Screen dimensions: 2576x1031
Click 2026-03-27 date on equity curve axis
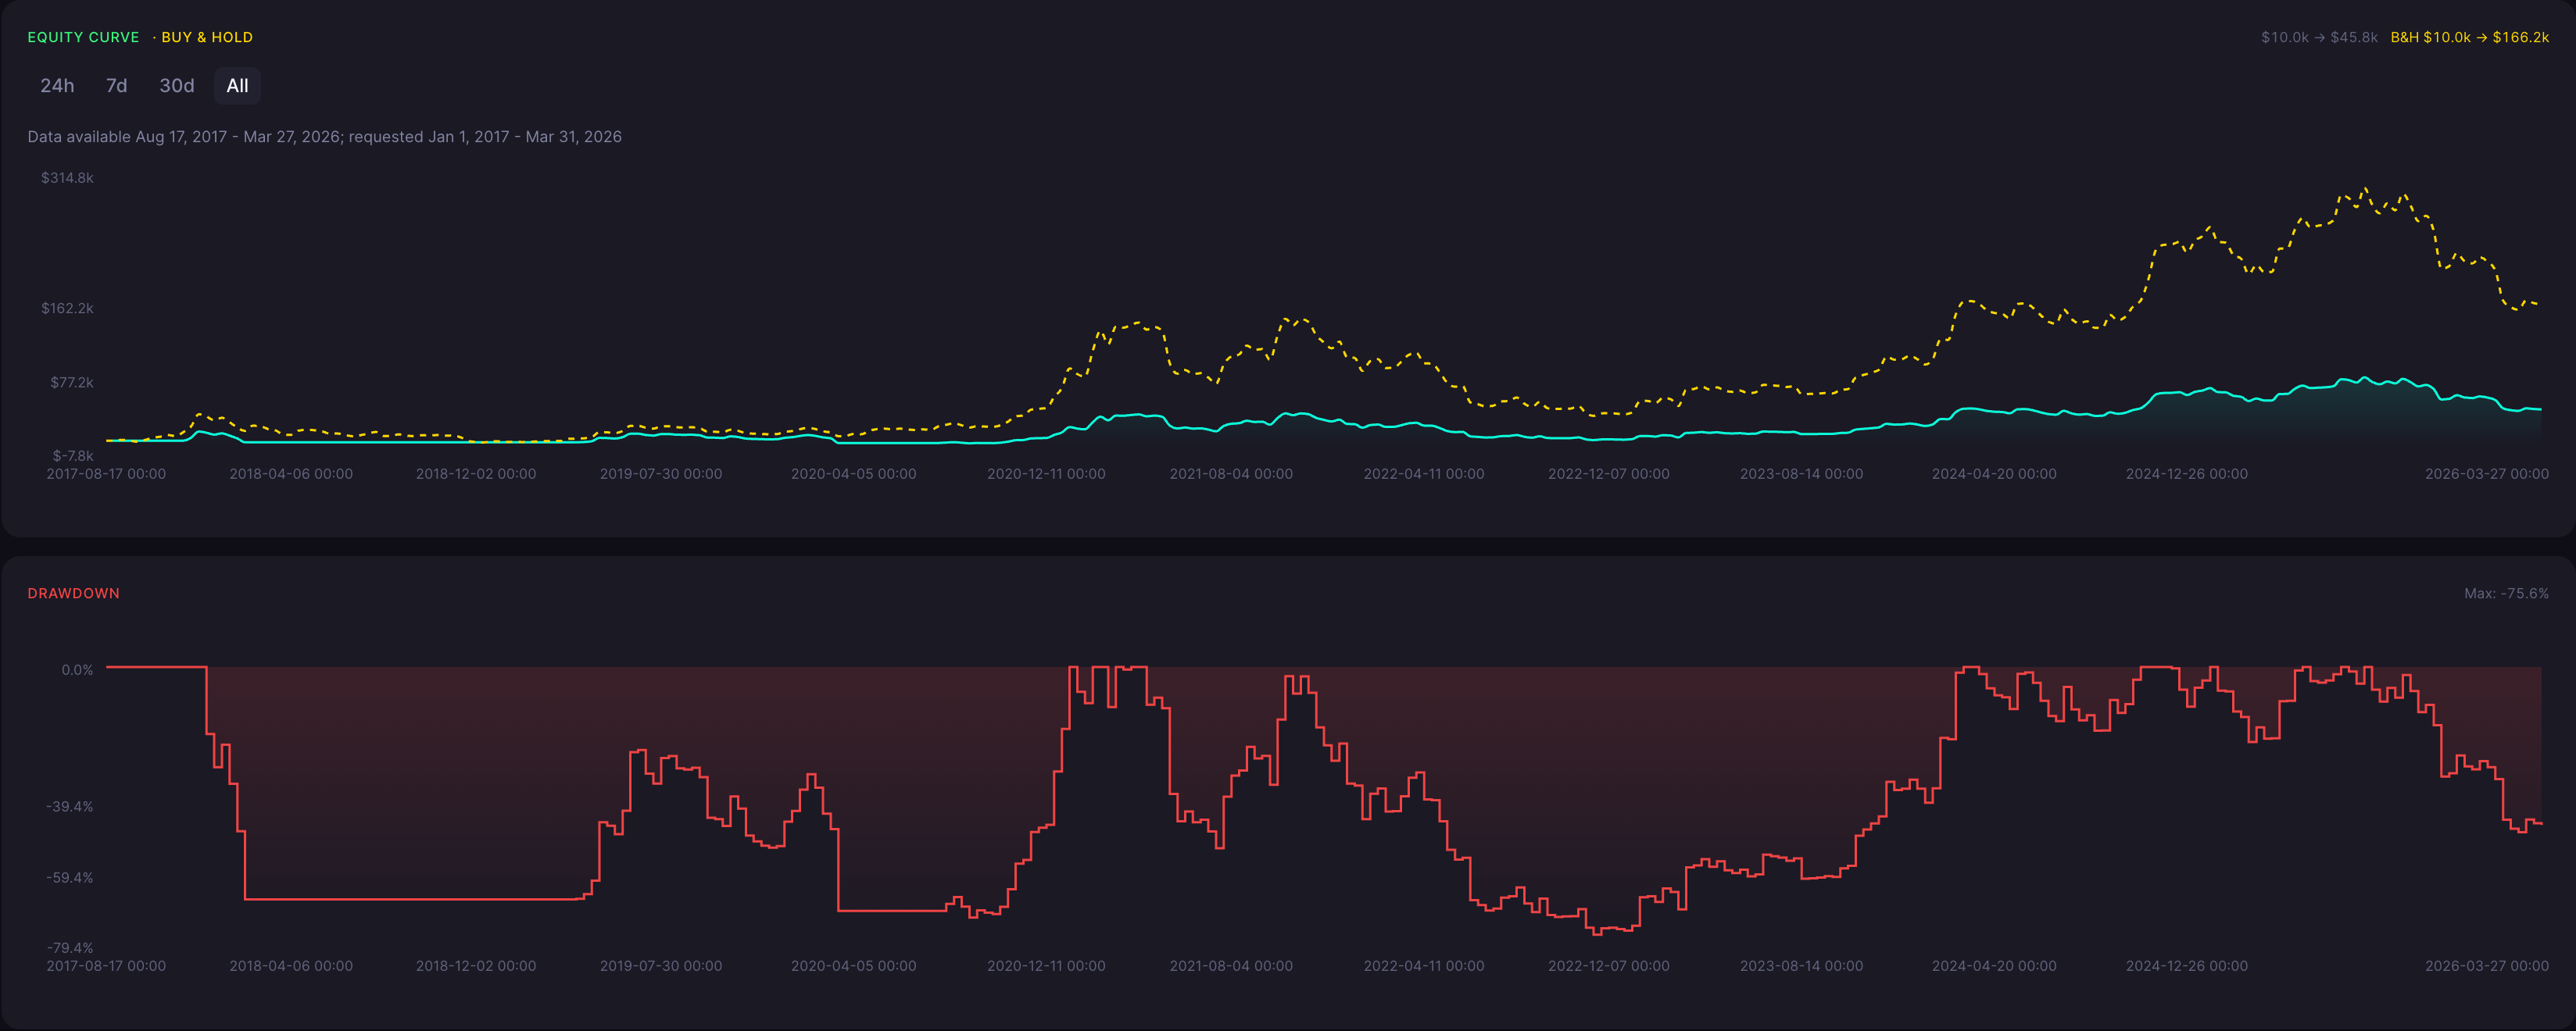2487,473
